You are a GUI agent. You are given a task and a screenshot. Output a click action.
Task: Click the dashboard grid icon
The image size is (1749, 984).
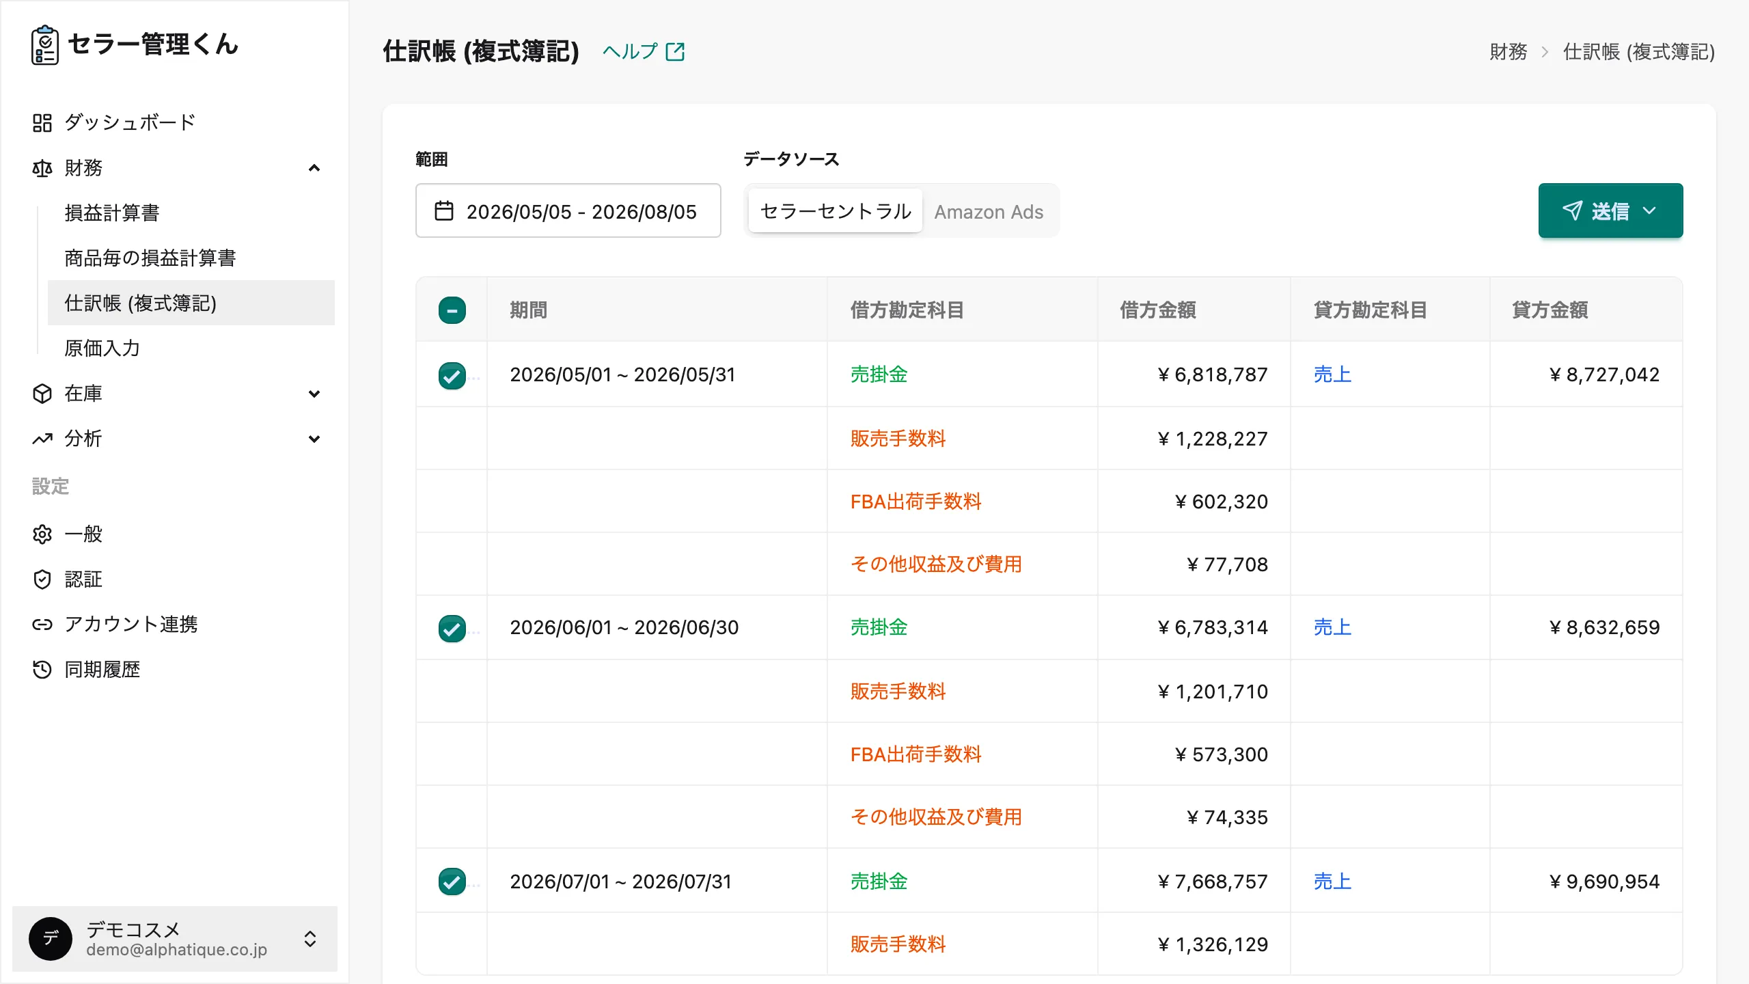(x=42, y=123)
